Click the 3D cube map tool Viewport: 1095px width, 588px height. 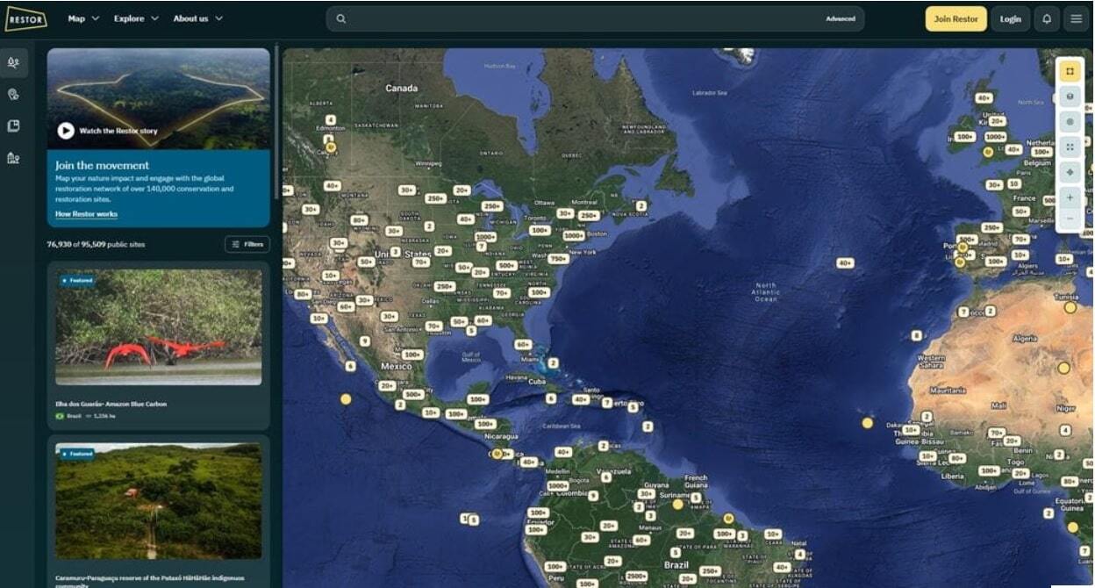tap(1070, 97)
